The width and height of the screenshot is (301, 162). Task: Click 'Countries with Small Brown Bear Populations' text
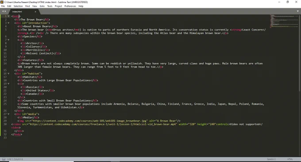57,100
